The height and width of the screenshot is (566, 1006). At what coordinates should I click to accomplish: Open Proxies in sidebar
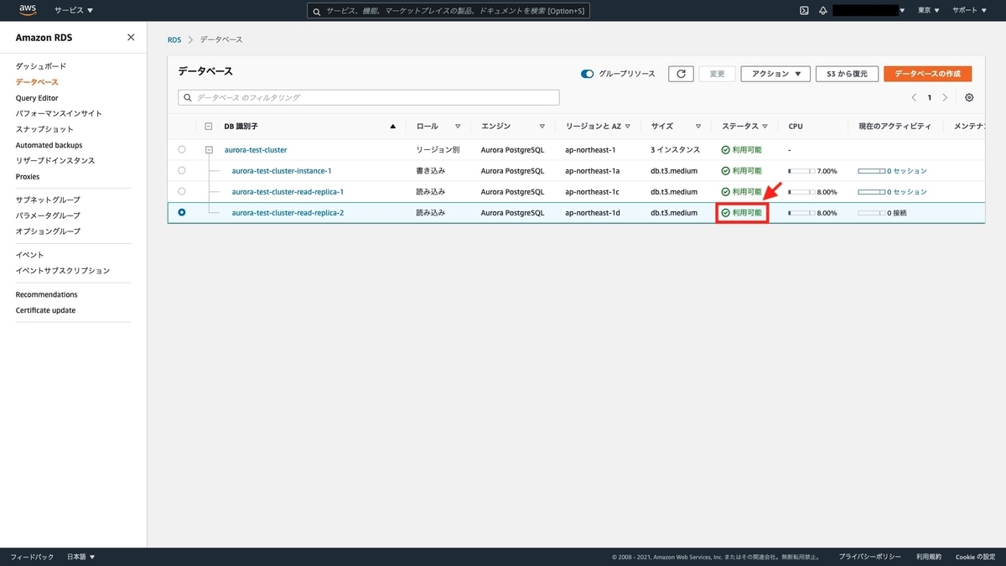tap(28, 177)
